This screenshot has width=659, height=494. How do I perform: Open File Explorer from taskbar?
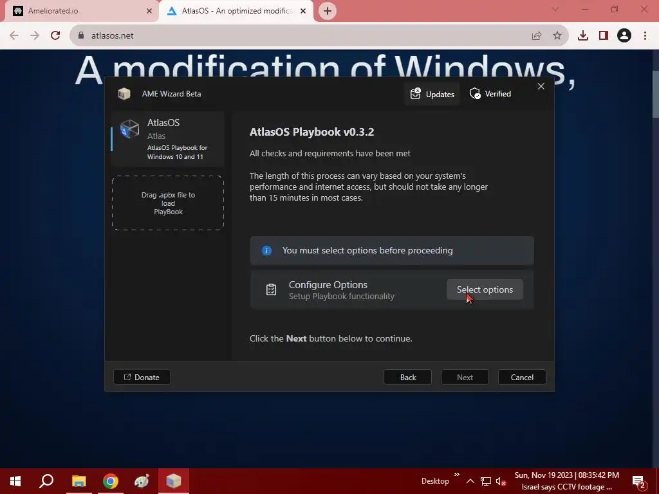click(79, 481)
